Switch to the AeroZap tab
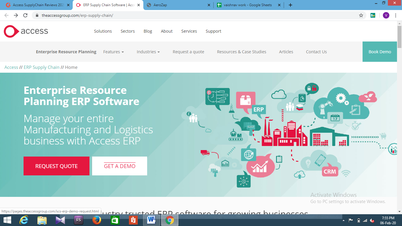This screenshot has height=226, width=402. (x=178, y=5)
